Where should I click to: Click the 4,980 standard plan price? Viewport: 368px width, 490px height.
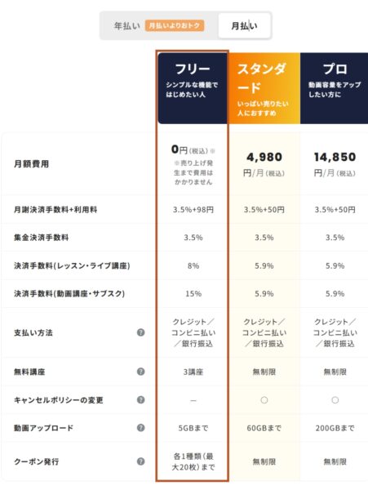tap(264, 157)
